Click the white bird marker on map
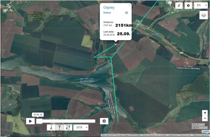The height and width of the screenshot is (137, 210). pos(115,44)
